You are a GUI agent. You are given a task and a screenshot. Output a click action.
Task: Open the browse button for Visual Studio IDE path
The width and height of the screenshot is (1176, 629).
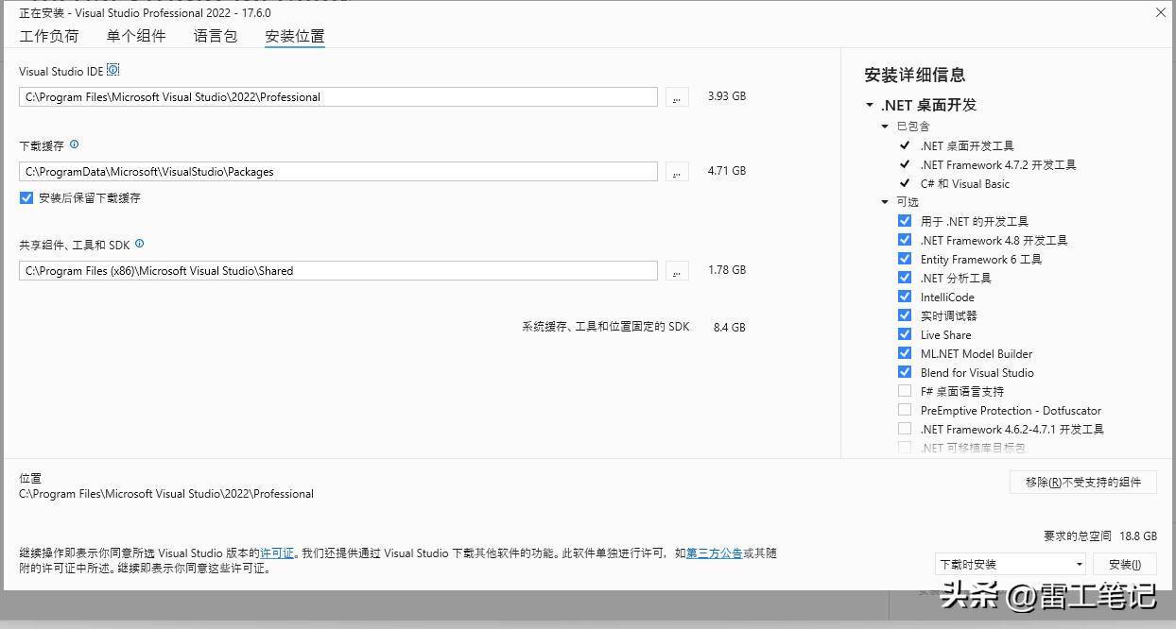point(676,96)
